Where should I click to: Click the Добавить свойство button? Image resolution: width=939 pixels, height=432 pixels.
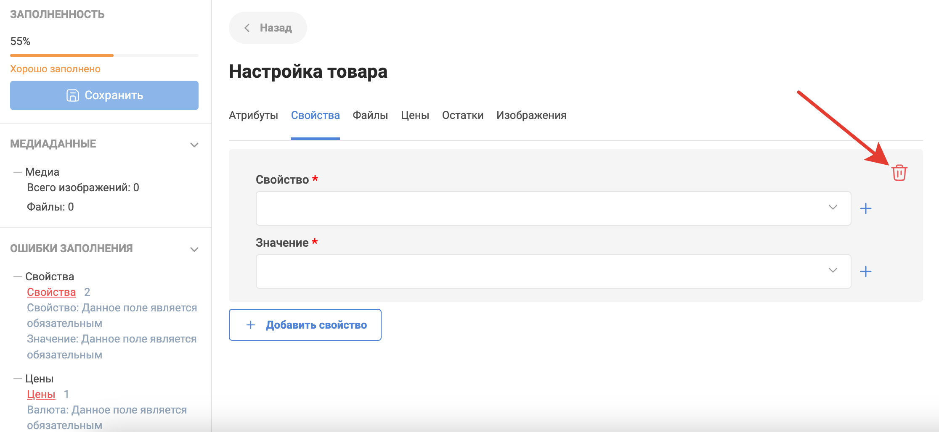(x=305, y=325)
